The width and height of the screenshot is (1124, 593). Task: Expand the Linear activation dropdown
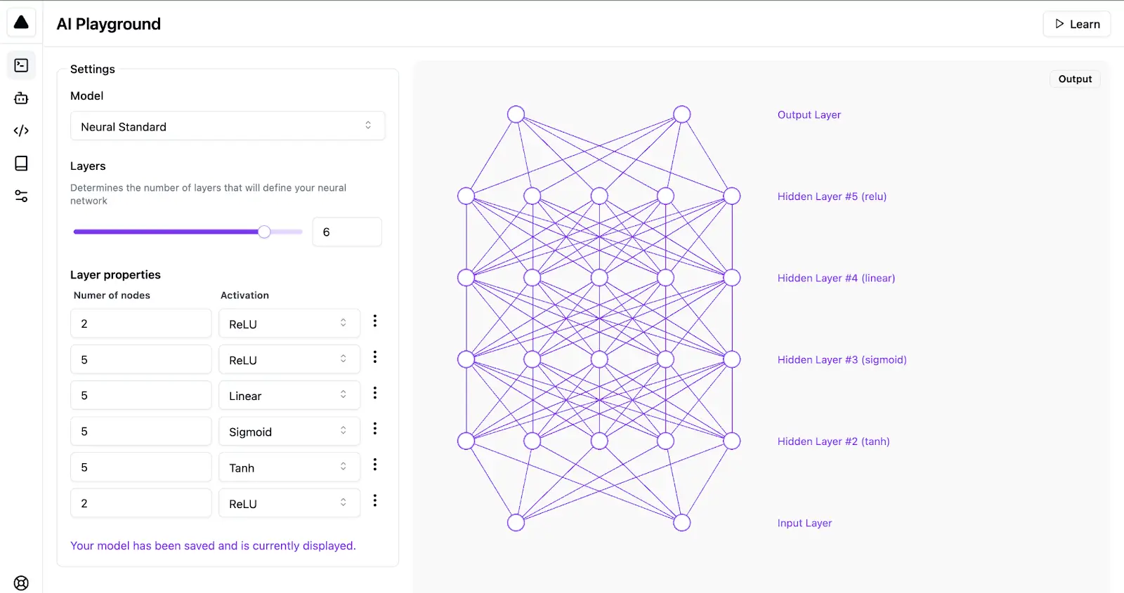[x=289, y=396]
